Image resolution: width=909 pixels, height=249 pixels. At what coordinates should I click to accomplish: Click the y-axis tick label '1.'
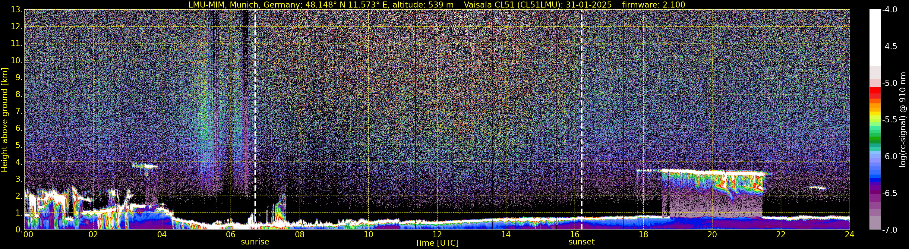tap(19, 213)
